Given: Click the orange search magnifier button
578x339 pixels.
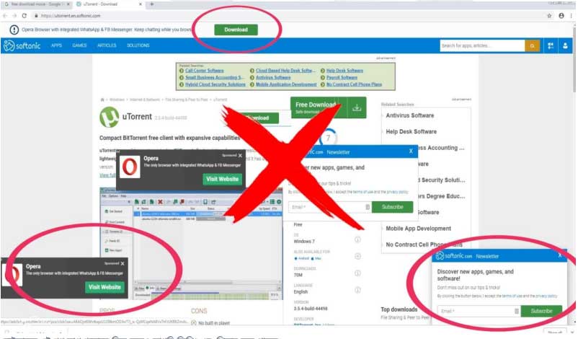Looking at the screenshot, I should pos(533,46).
